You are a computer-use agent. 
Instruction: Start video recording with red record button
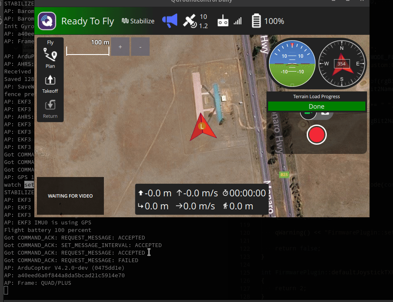point(317,135)
